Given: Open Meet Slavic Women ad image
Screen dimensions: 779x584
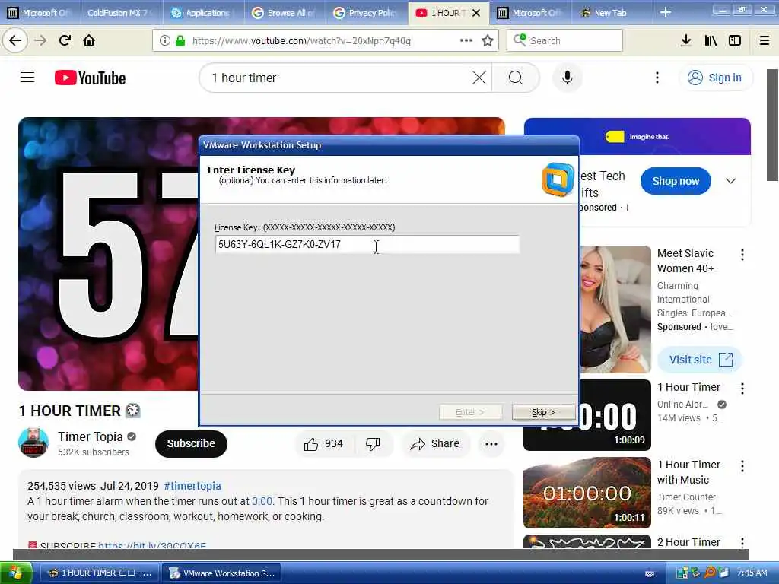Looking at the screenshot, I should [x=615, y=309].
